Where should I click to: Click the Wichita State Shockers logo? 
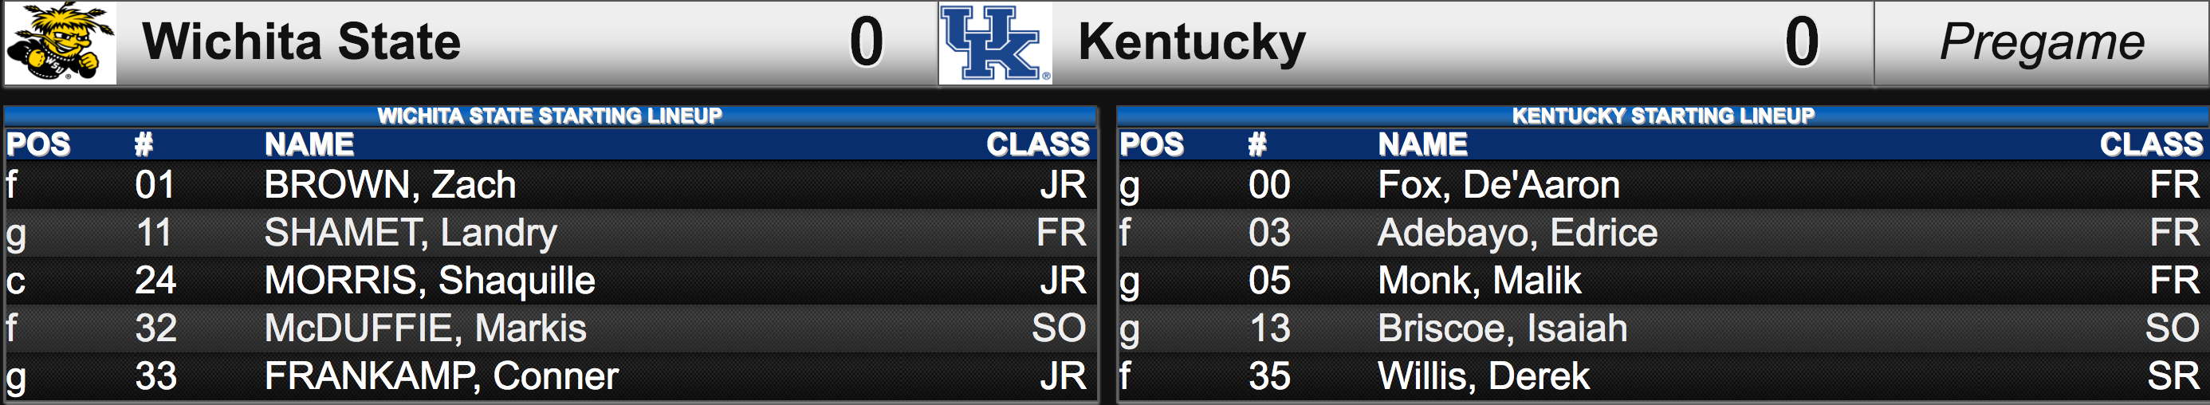[x=61, y=43]
